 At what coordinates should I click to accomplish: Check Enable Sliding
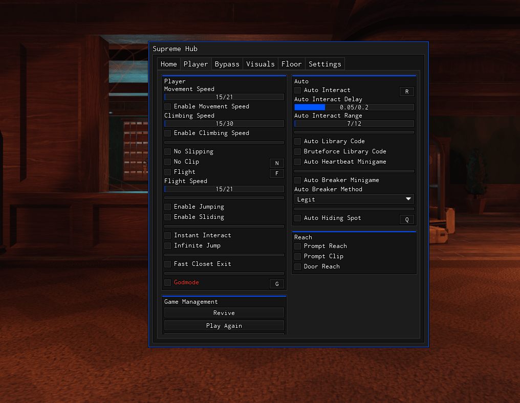168,217
